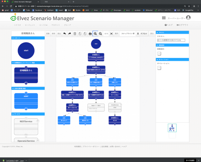Add a variable with 変数設定 plus button
201x162 pixels.
point(159,53)
